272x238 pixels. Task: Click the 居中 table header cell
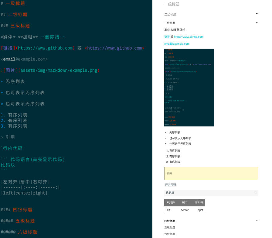pos(185,202)
